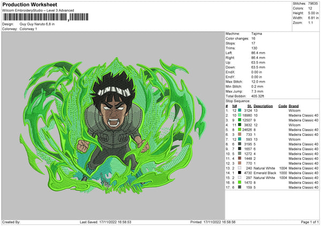Click grey swatch beside stitch count 1272

[x=240, y=154]
